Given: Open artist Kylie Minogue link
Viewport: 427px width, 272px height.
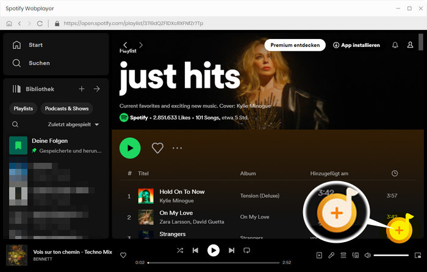Looking at the screenshot, I should (x=176, y=201).
